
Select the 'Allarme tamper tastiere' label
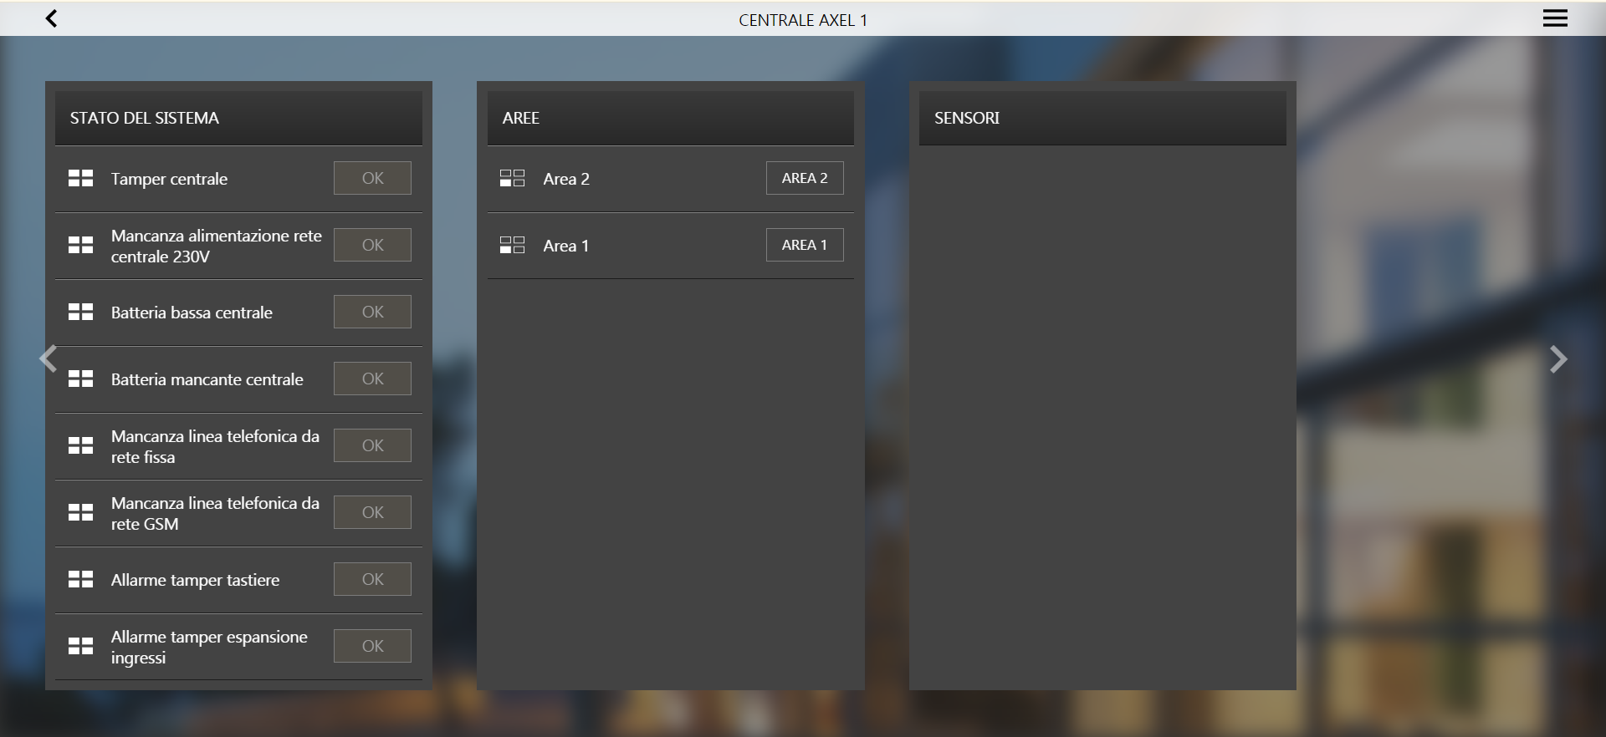[195, 580]
